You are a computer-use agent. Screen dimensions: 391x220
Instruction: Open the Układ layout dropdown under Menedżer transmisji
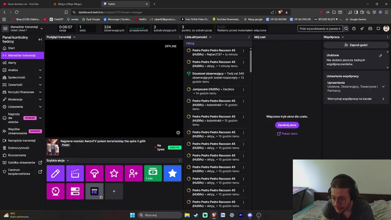42,28
